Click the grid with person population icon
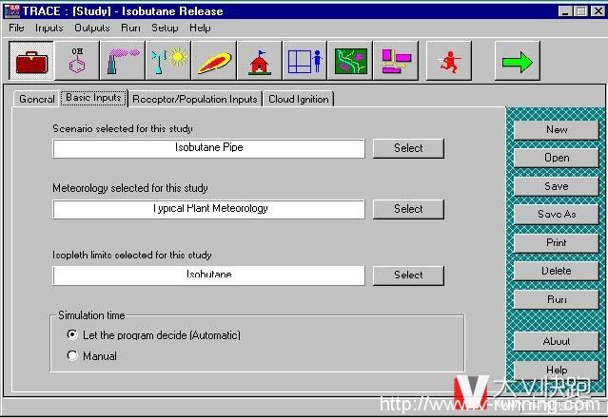Viewport: 608px width, 418px height. point(304,61)
